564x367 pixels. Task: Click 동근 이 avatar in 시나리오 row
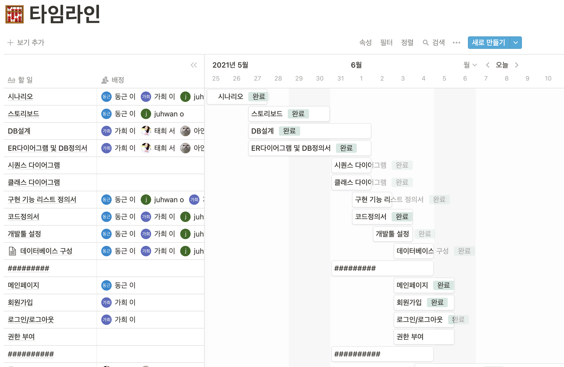tap(106, 97)
